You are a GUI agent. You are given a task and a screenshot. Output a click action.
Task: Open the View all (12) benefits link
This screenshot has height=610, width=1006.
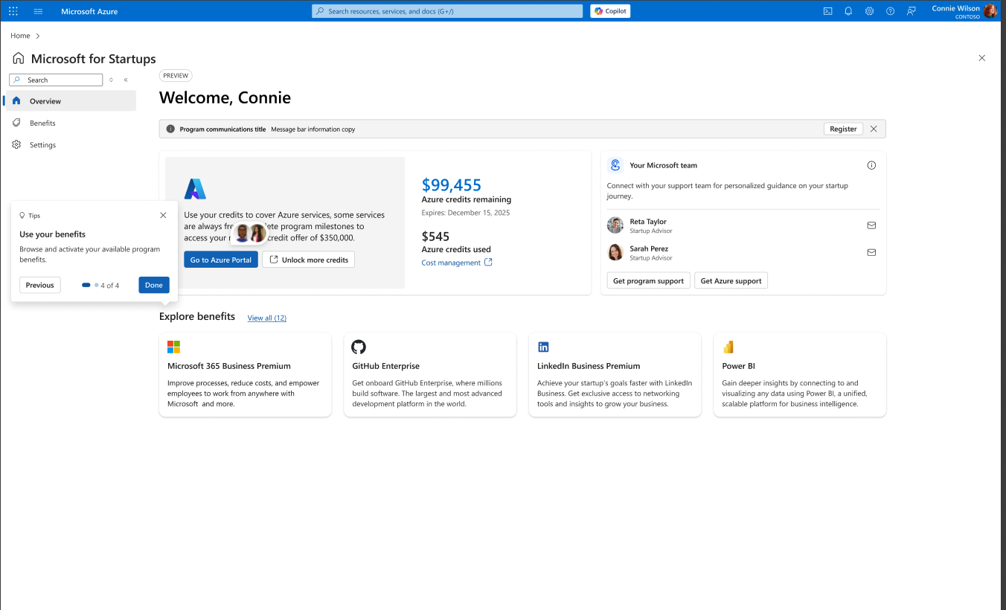point(267,318)
